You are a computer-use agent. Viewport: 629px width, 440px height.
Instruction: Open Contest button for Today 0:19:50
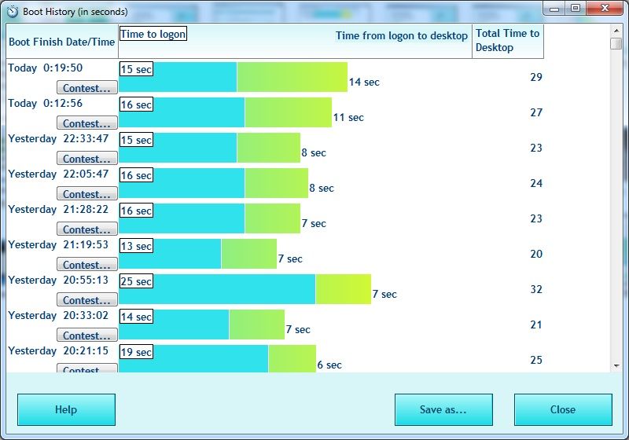click(x=87, y=88)
